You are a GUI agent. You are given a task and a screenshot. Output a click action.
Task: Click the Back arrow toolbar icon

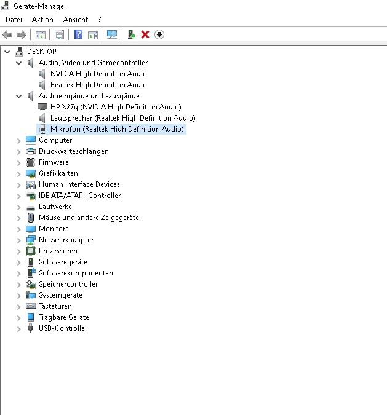coord(7,34)
